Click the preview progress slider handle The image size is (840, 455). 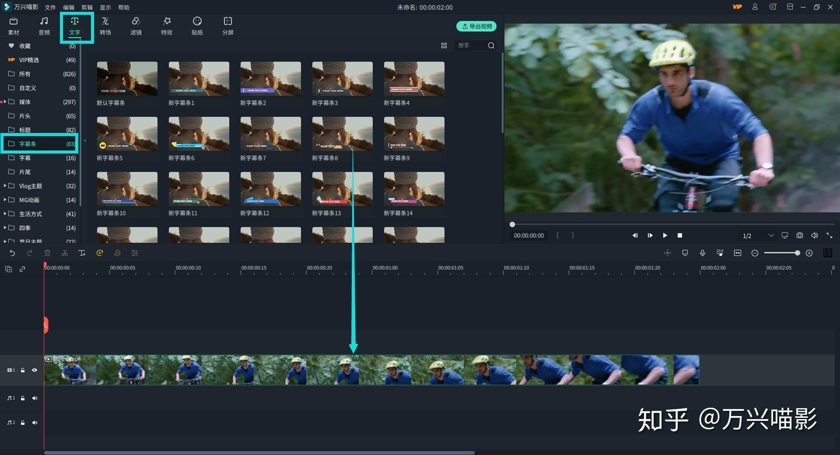tap(512, 224)
